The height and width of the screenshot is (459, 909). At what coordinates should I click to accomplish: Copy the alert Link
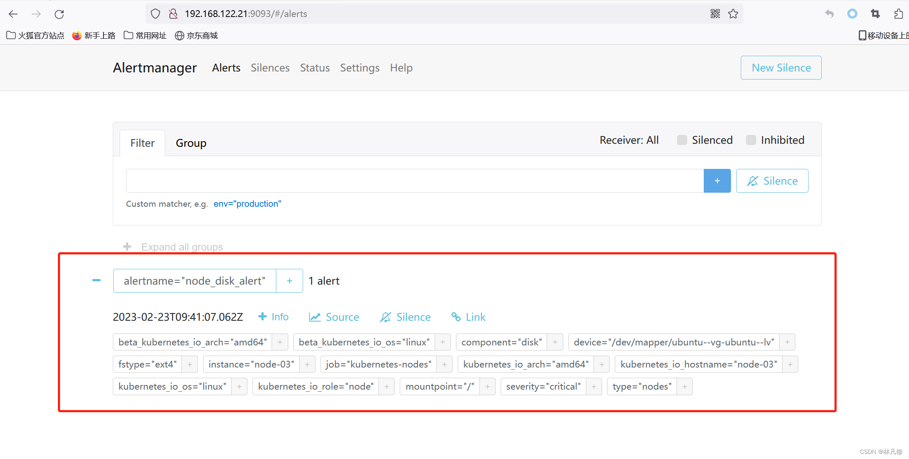[468, 317]
